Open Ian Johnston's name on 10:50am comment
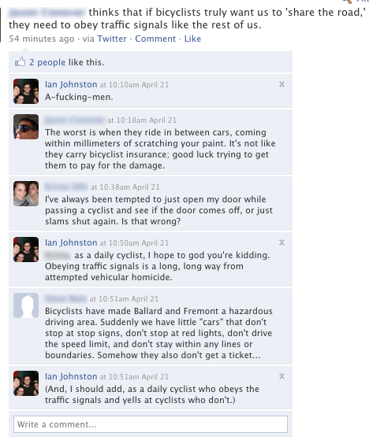Viewport: 369px width, 440px height. [71, 242]
